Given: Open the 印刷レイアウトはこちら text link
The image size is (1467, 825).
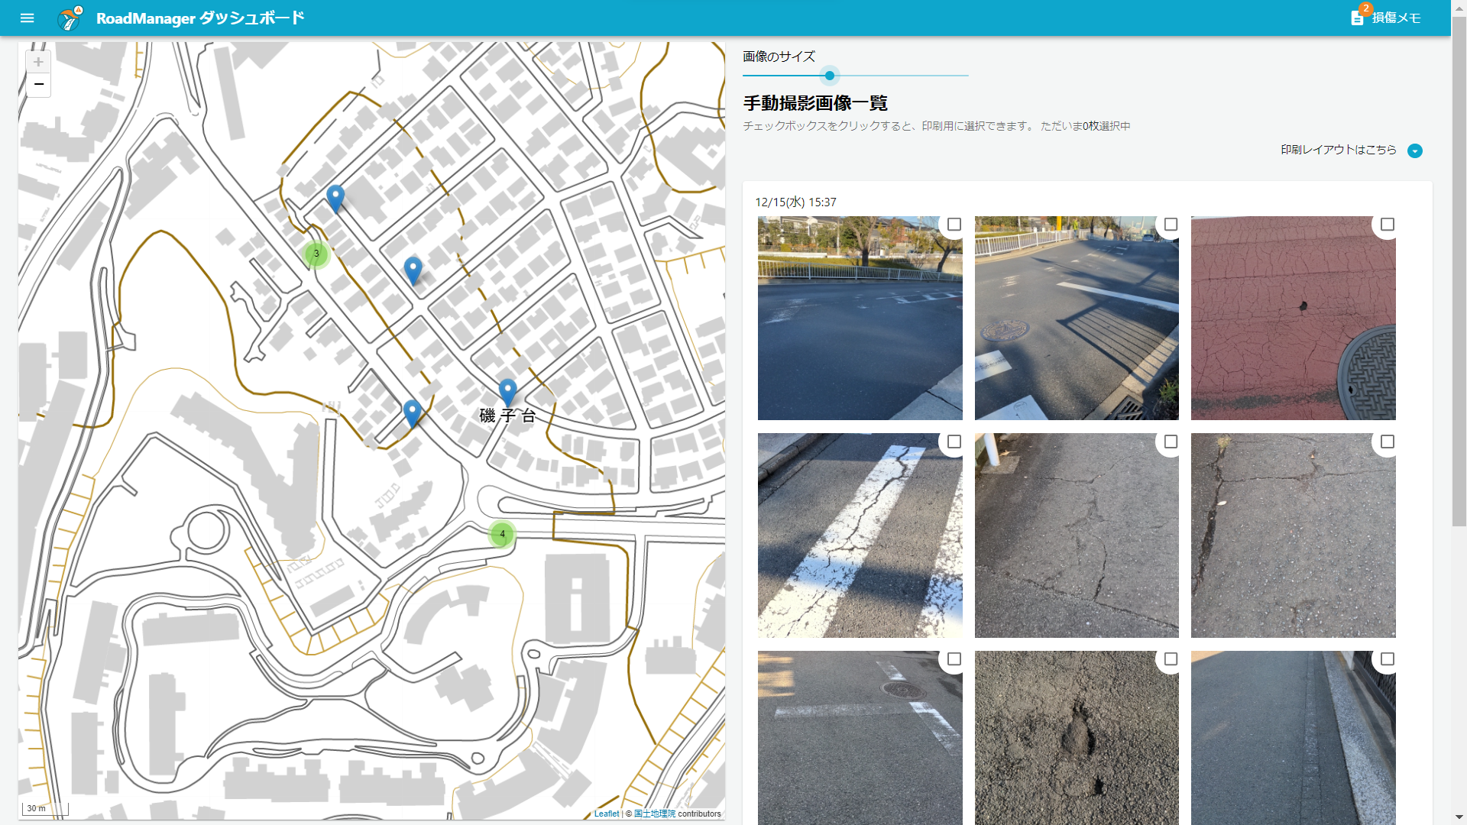Looking at the screenshot, I should coord(1338,150).
